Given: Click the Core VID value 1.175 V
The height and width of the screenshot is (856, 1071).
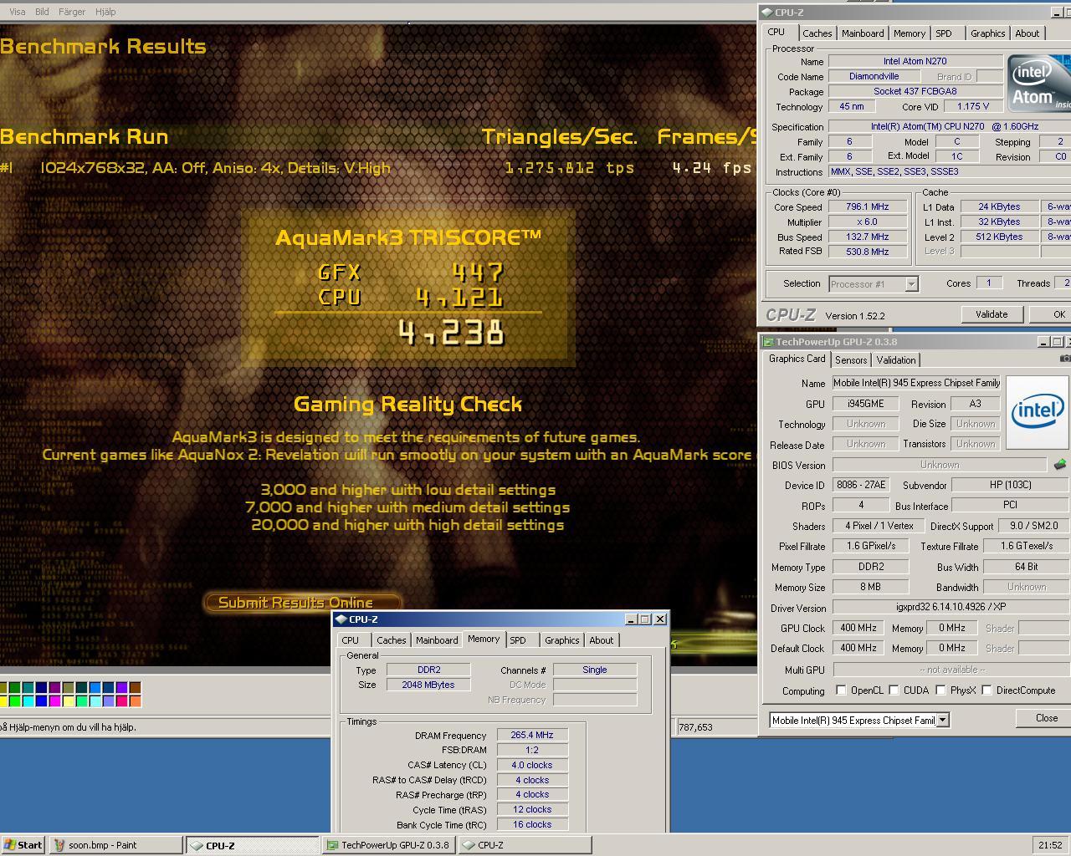Looking at the screenshot, I should [x=972, y=106].
